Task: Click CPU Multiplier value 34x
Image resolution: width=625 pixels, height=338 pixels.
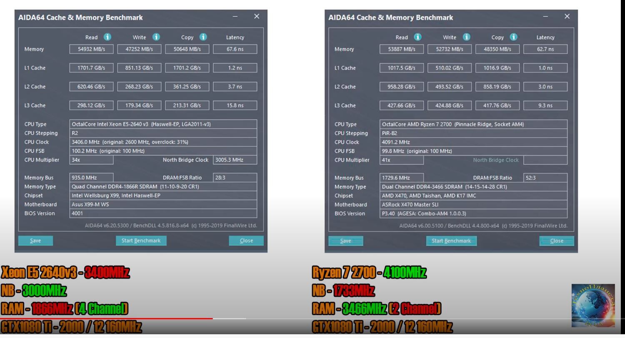Action: pyautogui.click(x=91, y=160)
